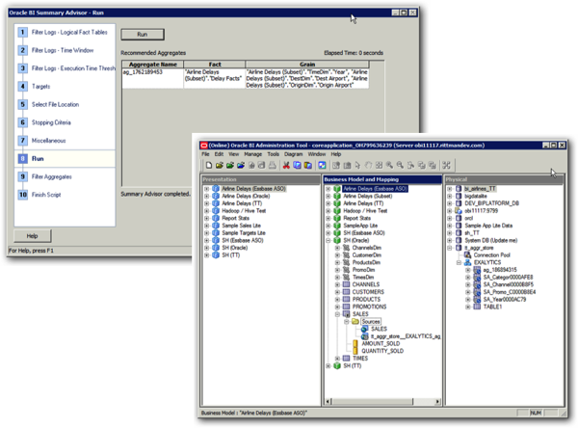Click the Paste toolbar icon

tap(308, 165)
